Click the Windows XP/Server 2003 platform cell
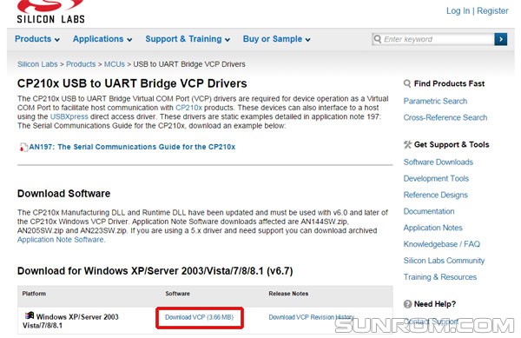 tap(70, 321)
